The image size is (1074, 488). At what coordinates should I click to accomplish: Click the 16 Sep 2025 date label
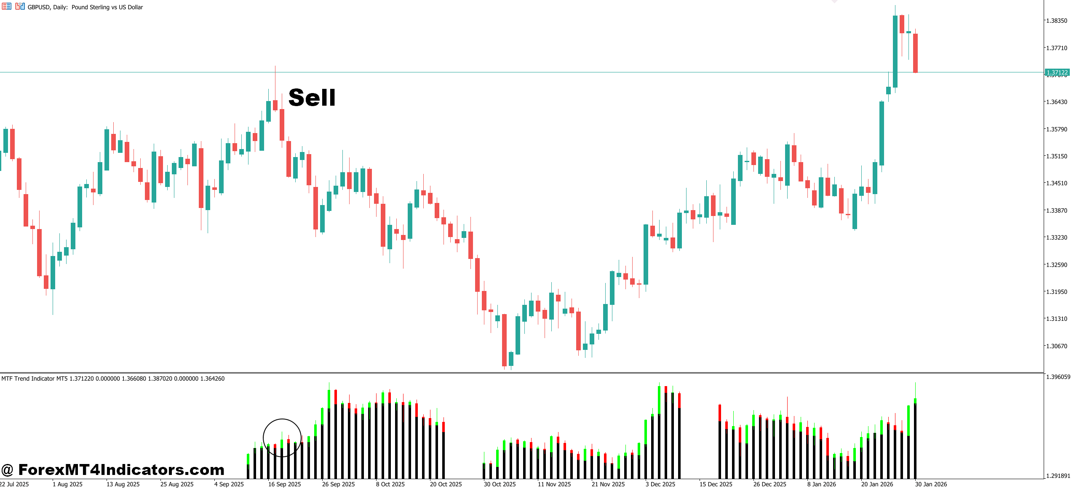(284, 484)
